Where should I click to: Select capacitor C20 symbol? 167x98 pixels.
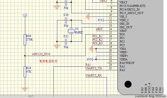pyautogui.click(x=66, y=20)
